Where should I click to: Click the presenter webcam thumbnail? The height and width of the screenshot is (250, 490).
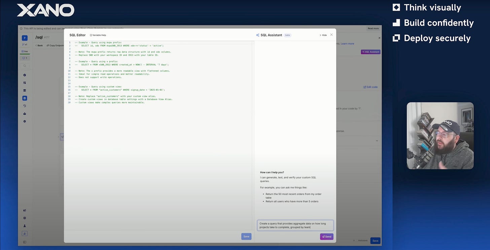[x=440, y=136]
